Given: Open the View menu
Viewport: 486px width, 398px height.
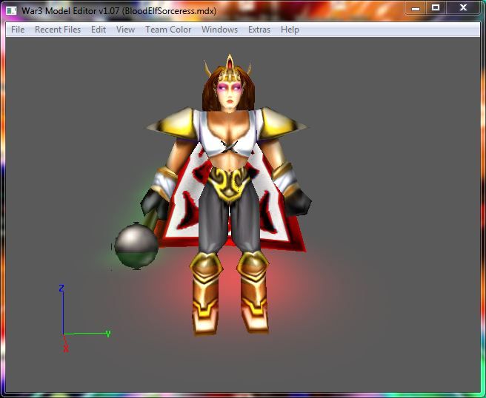Looking at the screenshot, I should (x=125, y=30).
